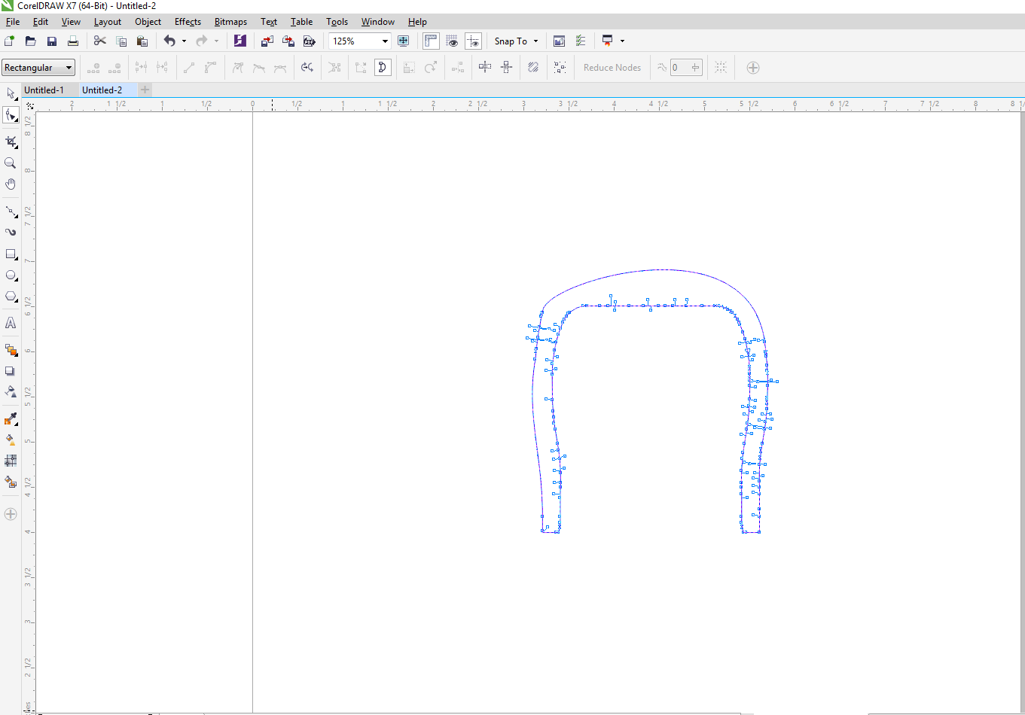Click the Search content icon
Screen dimensions: 1025x715
click(240, 41)
